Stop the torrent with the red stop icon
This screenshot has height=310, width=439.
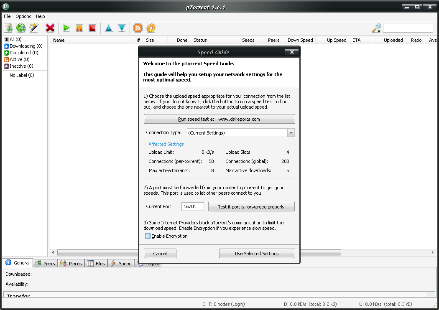(x=92, y=28)
